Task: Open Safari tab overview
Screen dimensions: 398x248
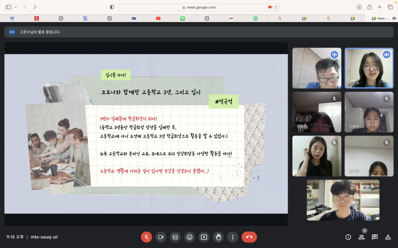Action: [390, 7]
